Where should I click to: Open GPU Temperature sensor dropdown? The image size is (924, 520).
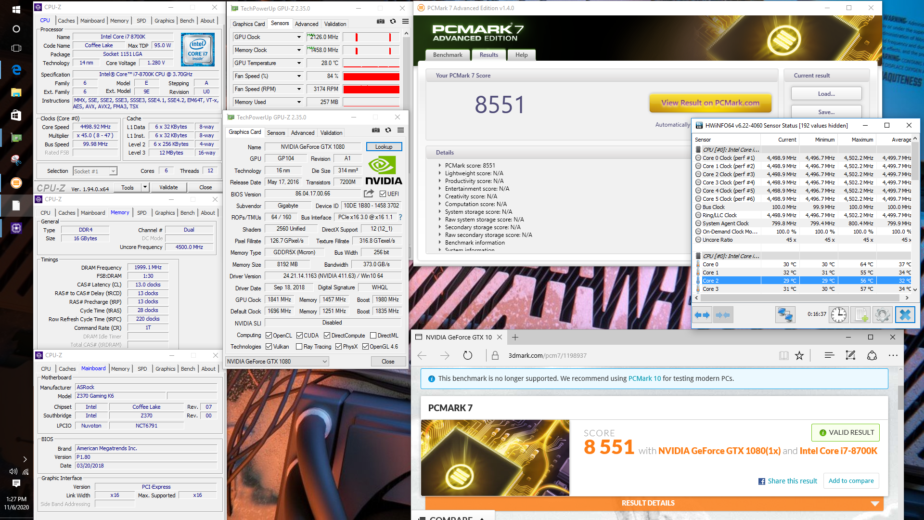coord(298,63)
